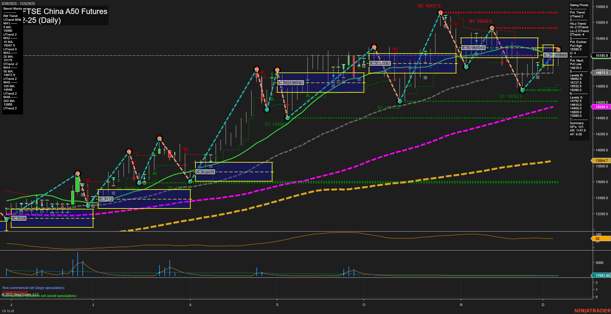Click the Swing Pivots info panel heading
Screen dimensions: 611x314
[x=579, y=5]
